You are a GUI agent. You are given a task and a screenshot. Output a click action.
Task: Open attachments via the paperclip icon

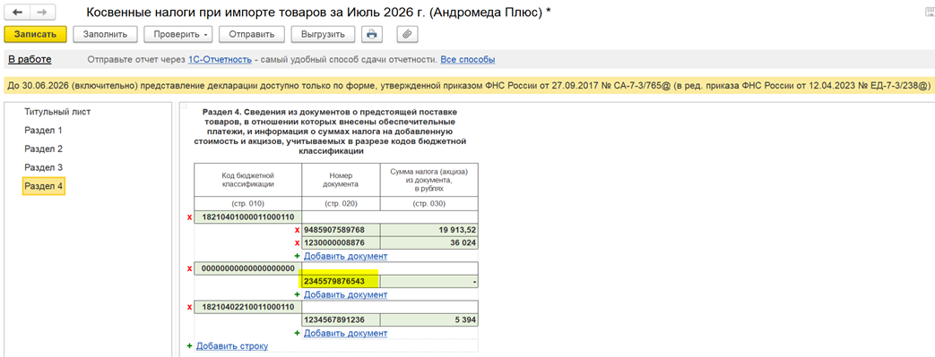[x=407, y=34]
